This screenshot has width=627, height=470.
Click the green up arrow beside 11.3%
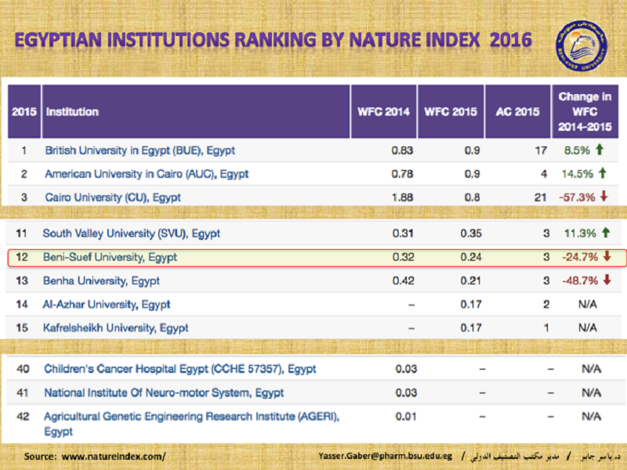pos(606,232)
